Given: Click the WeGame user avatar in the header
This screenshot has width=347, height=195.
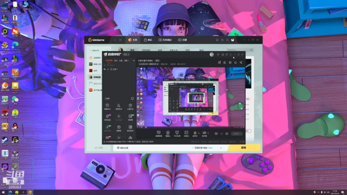Looking at the screenshot, I should point(232,40).
